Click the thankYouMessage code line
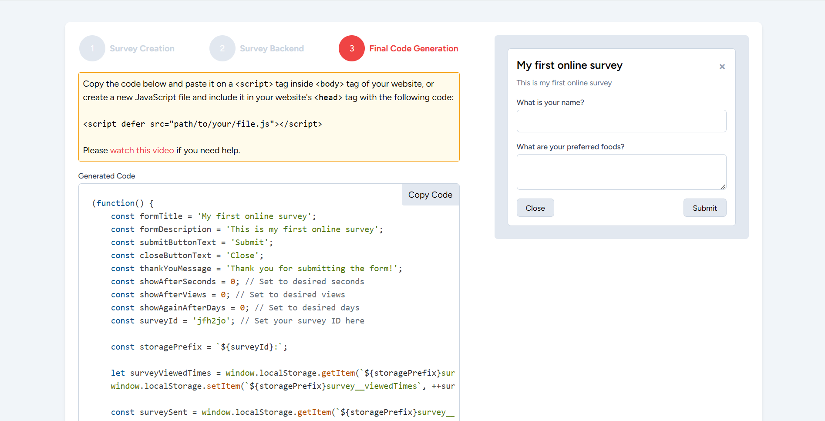825x421 pixels. [256, 269]
